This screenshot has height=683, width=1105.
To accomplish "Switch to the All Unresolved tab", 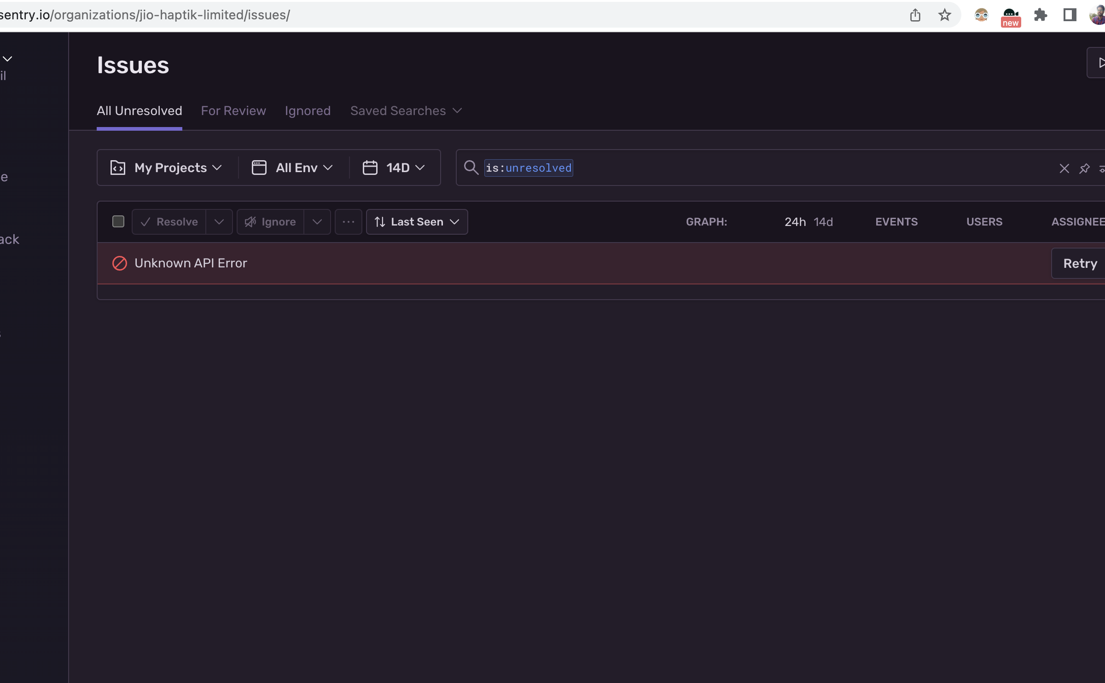I will click(140, 111).
